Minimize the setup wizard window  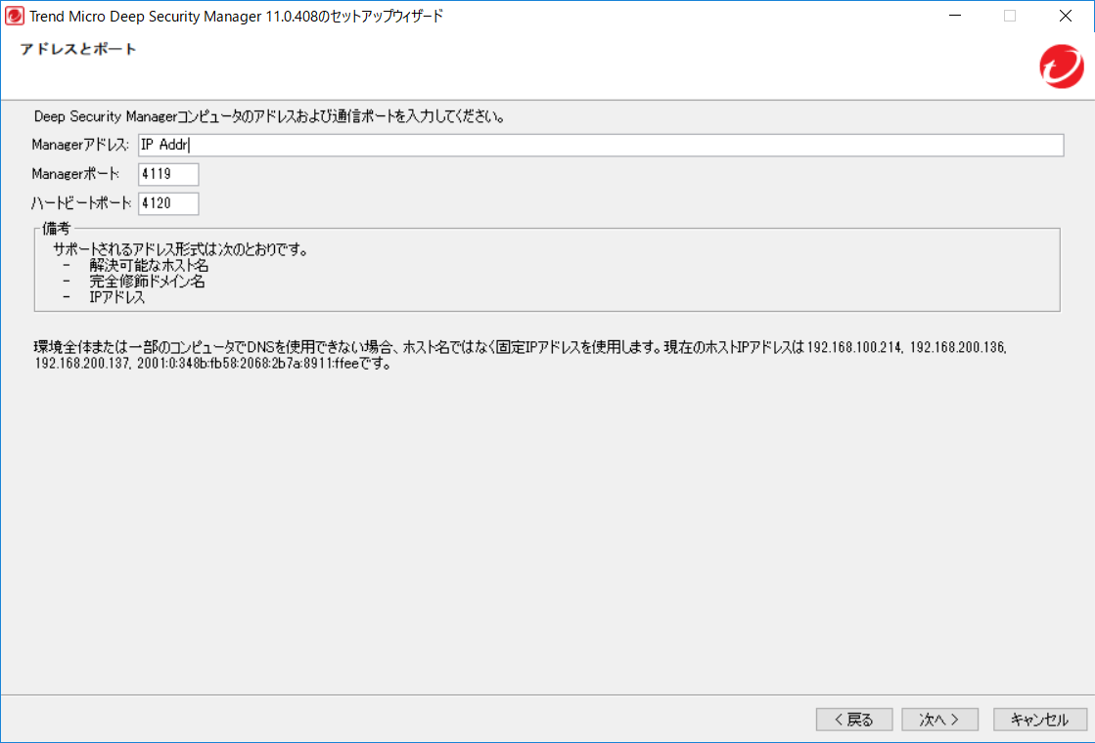[x=955, y=16]
